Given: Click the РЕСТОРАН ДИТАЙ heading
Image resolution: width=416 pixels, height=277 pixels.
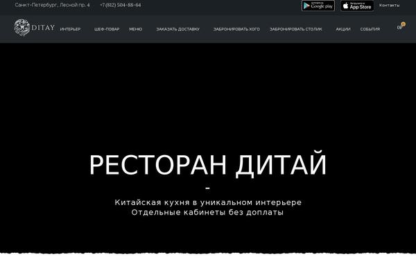Looking at the screenshot, I should point(208,164).
